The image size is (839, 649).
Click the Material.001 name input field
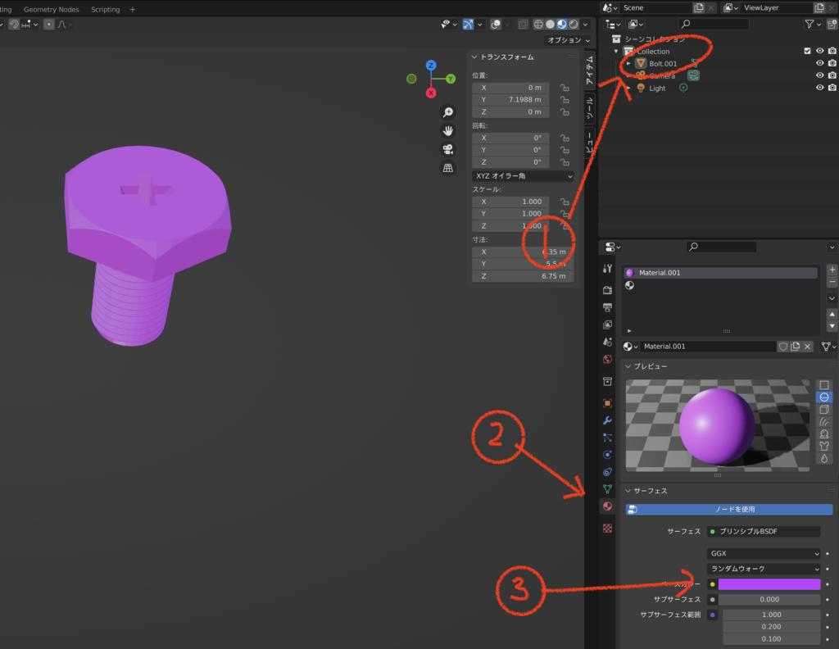click(707, 347)
